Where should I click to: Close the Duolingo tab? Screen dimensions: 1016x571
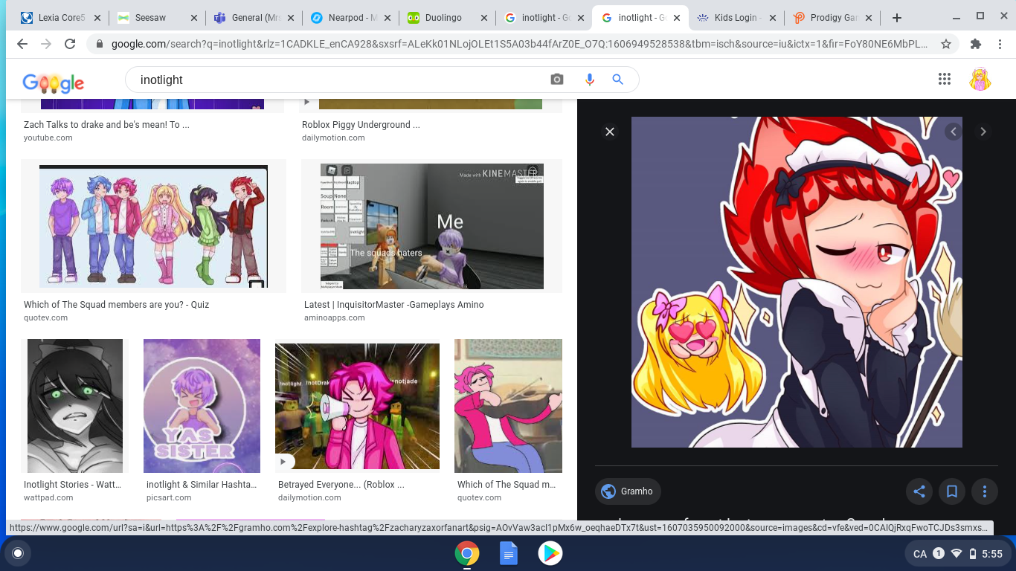[x=483, y=18]
